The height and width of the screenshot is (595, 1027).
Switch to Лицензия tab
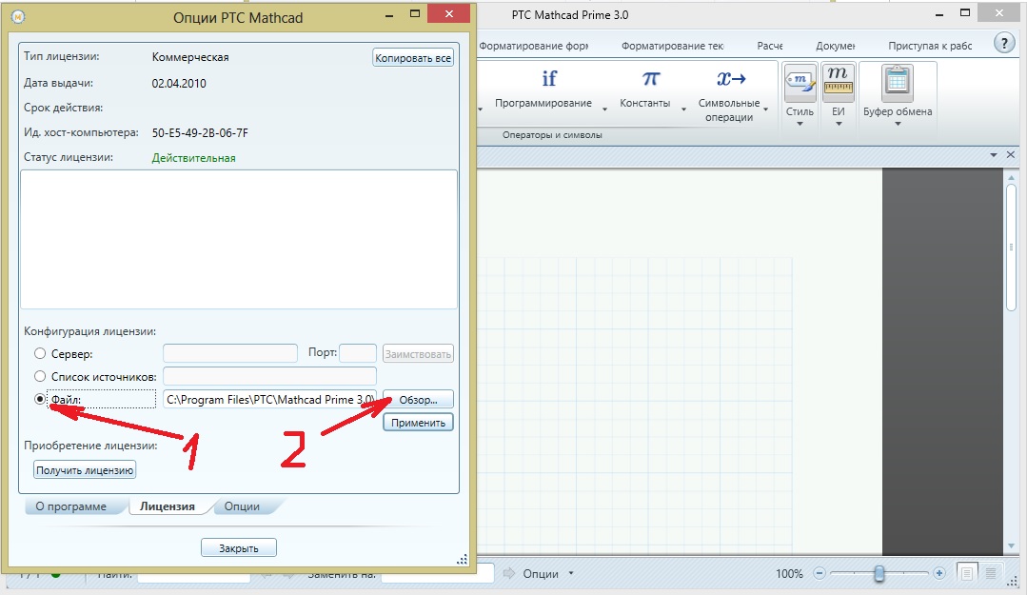[x=167, y=506]
